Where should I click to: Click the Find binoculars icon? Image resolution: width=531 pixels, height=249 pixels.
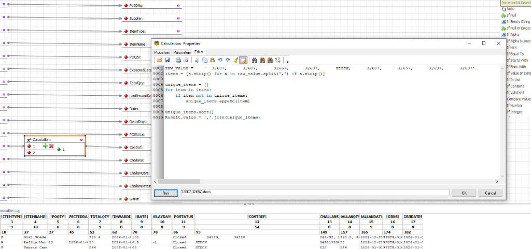point(255,60)
